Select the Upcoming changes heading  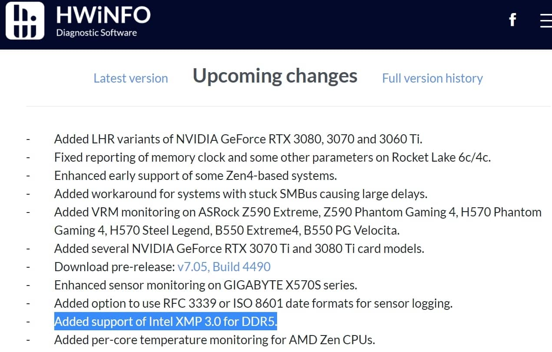(275, 76)
